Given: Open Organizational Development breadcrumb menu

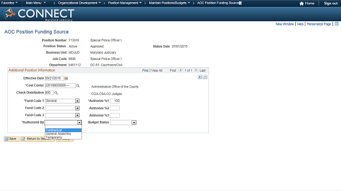Looking at the screenshot, I should (79, 3).
